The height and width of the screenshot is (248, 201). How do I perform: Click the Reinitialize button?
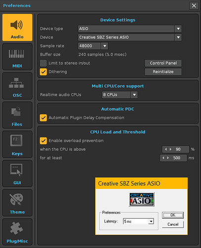(x=163, y=72)
